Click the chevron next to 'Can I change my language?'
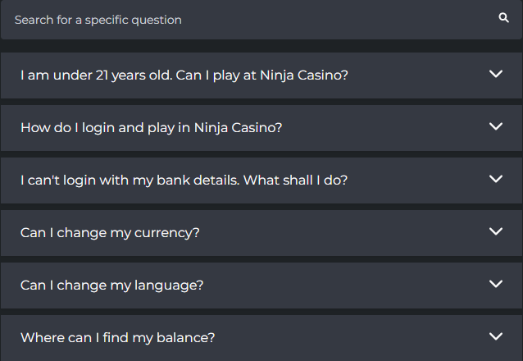The width and height of the screenshot is (523, 361). (x=496, y=284)
